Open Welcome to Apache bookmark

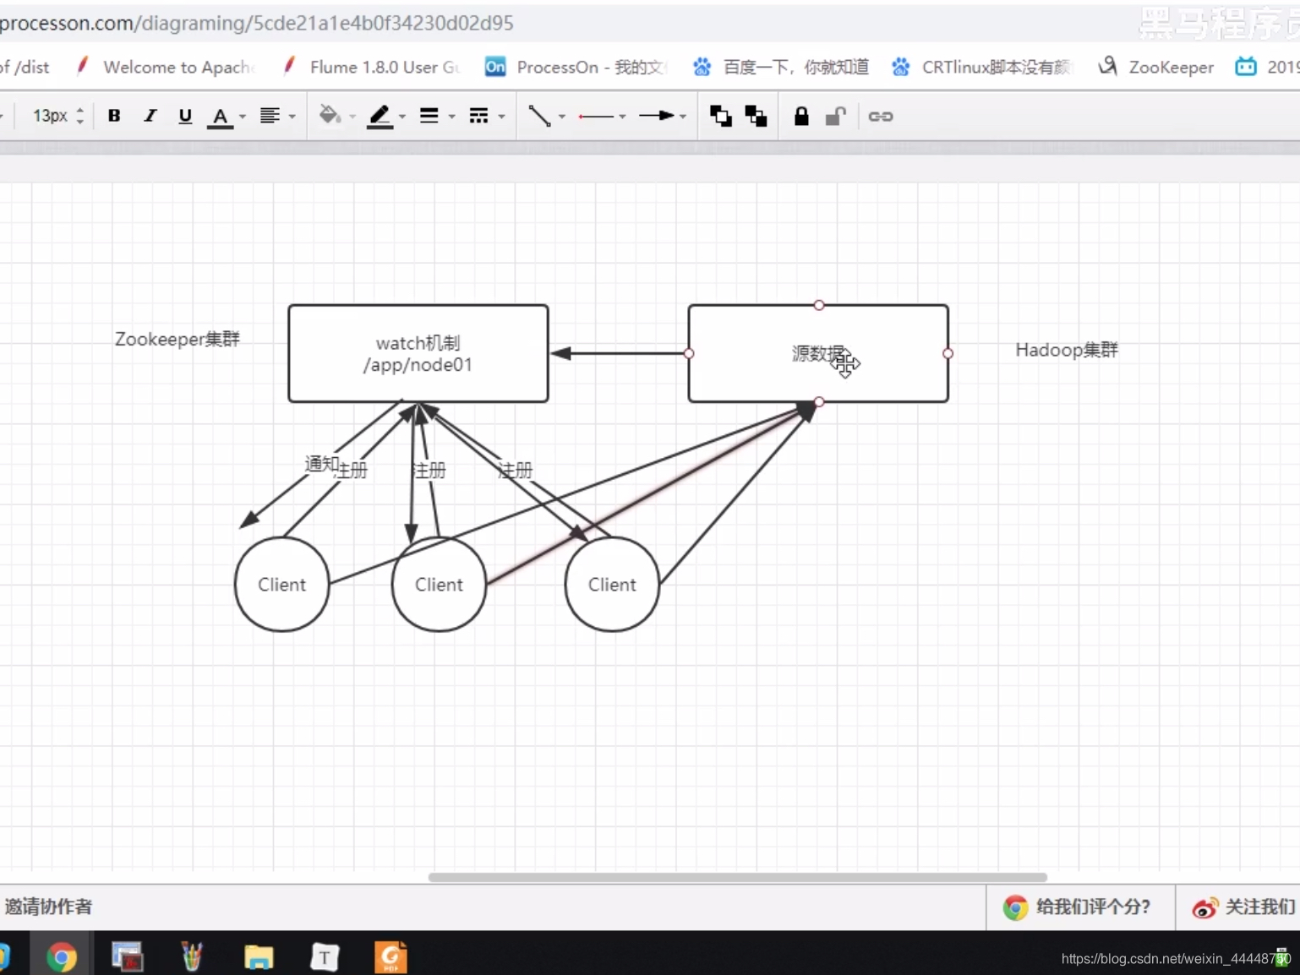tap(166, 67)
